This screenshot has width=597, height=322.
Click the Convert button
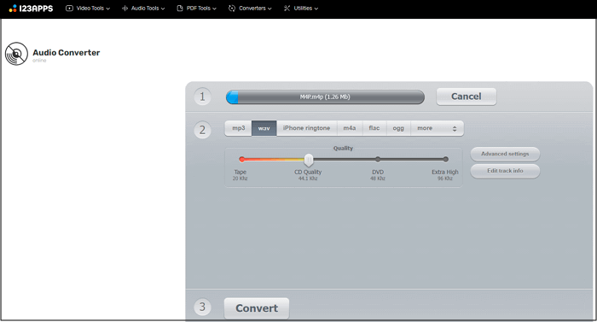(257, 308)
